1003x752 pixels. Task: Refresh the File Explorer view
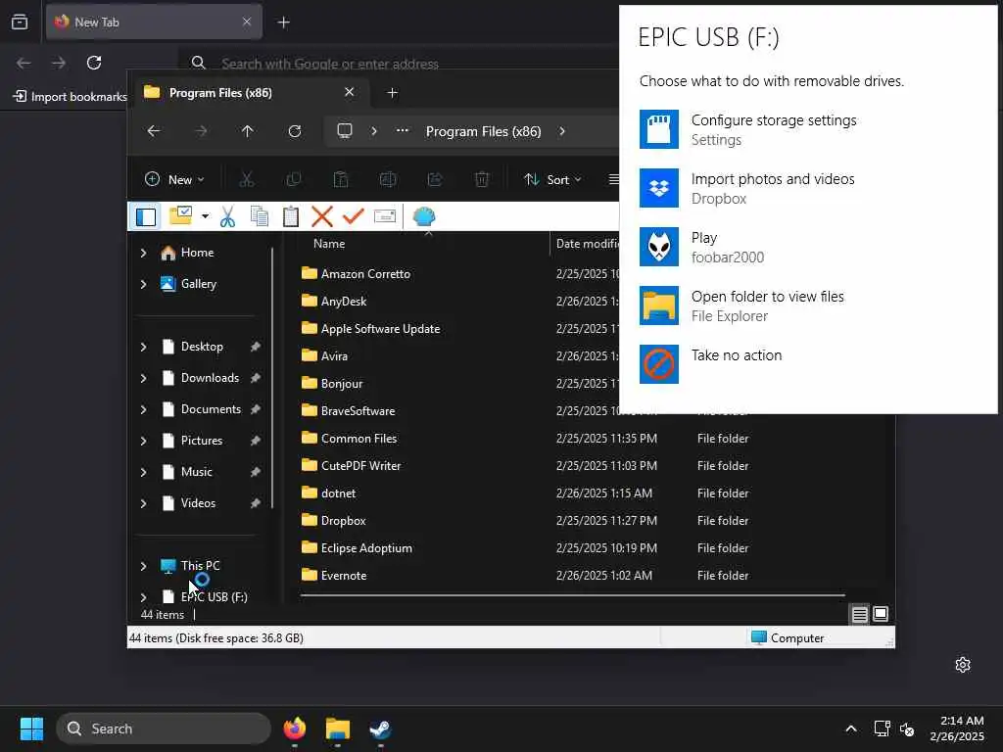[x=294, y=131]
